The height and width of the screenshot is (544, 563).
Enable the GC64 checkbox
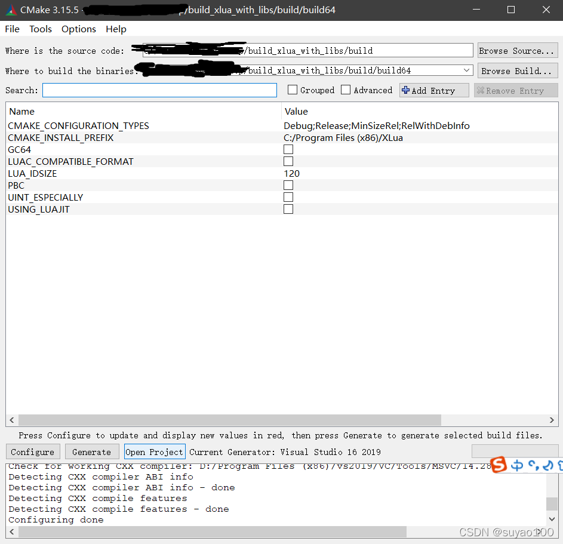288,149
